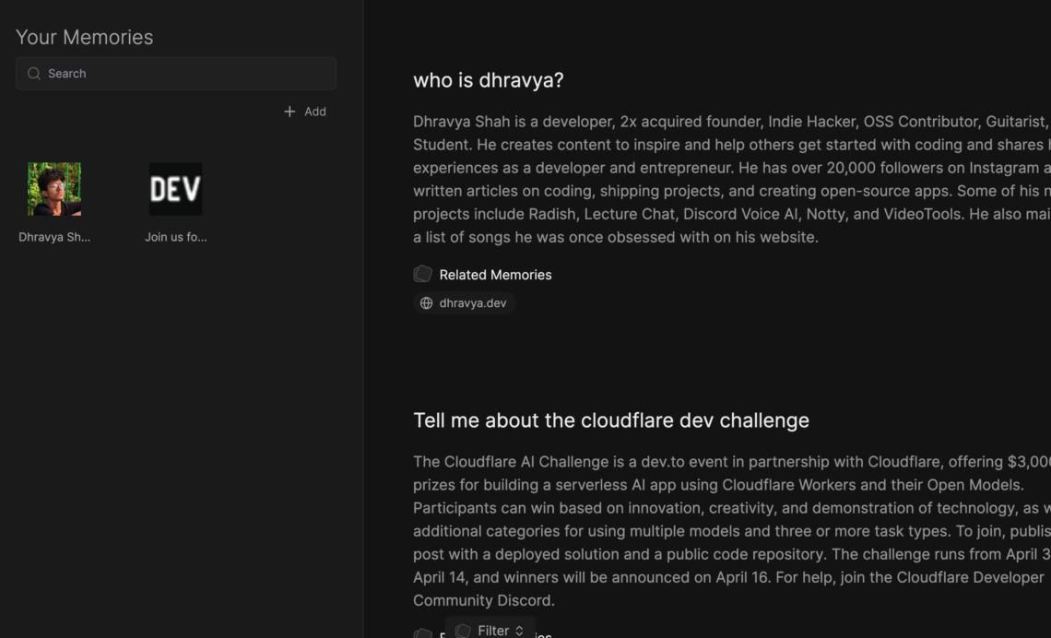Click the "Join us fo..." memory label
1051x638 pixels.
[175, 237]
